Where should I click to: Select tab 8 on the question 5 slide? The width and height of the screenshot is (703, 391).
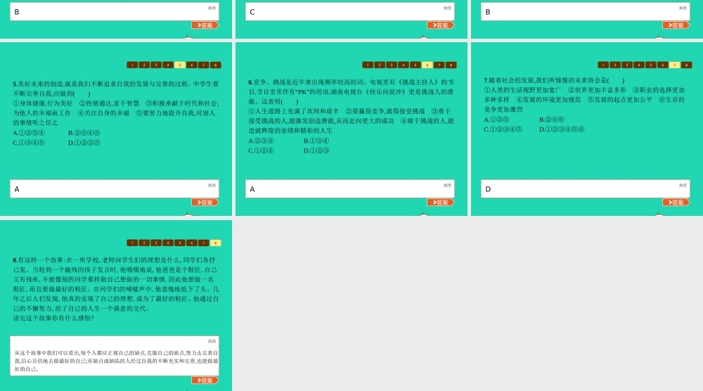pyautogui.click(x=215, y=65)
